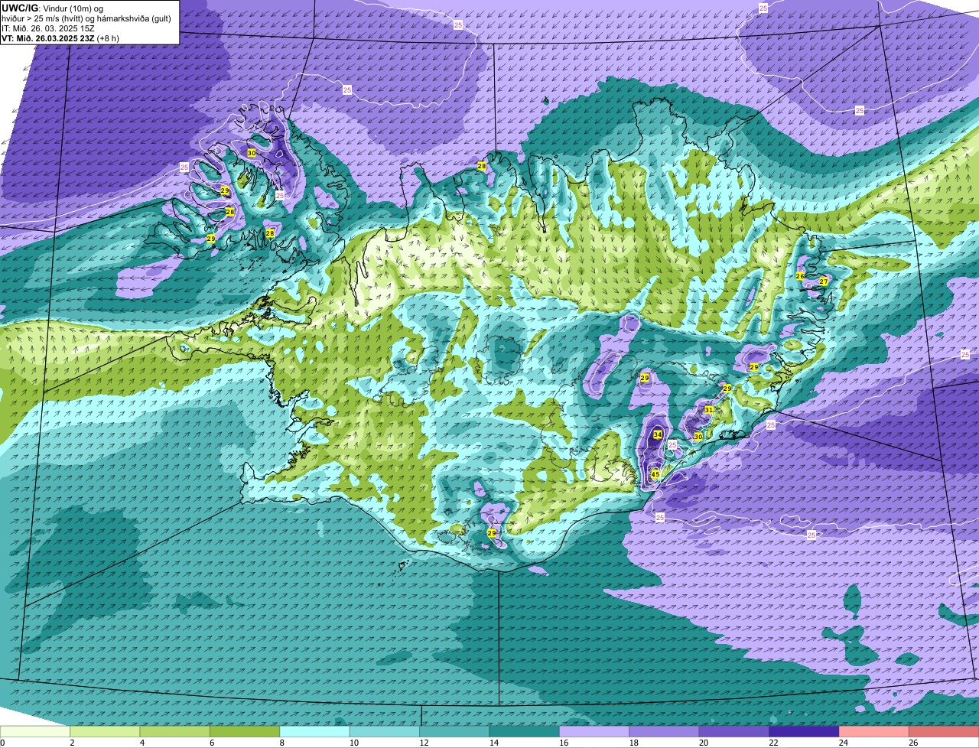Pick the 22–24 m/s dark indigo legend swatch
The height and width of the screenshot is (748, 979).
805,732
